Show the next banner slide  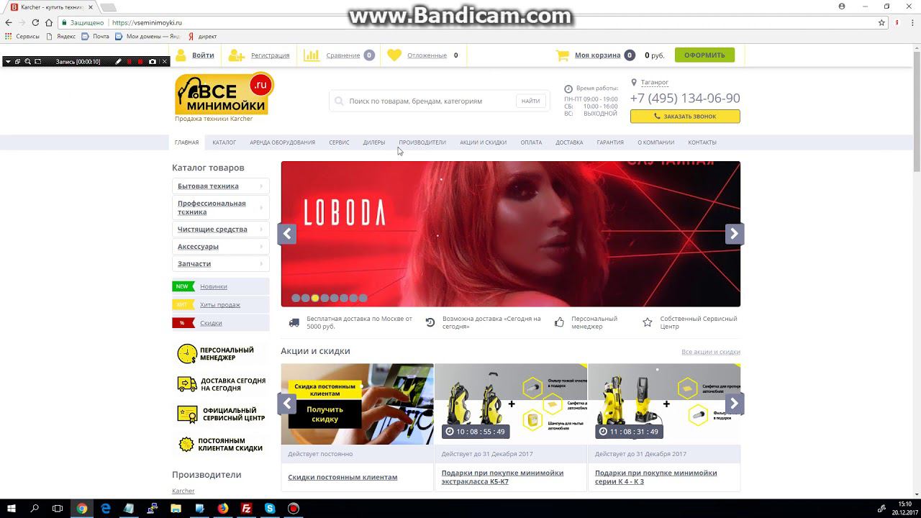734,234
